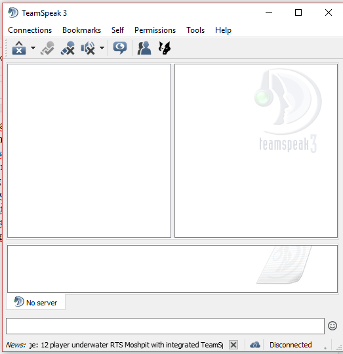Toggle the Away status icon

pyautogui.click(x=48, y=48)
